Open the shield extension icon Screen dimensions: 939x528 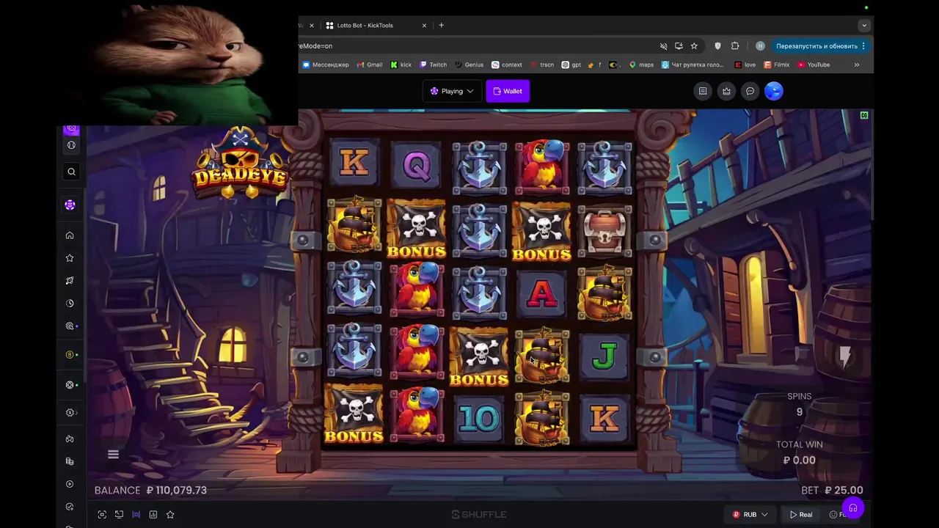click(x=717, y=45)
